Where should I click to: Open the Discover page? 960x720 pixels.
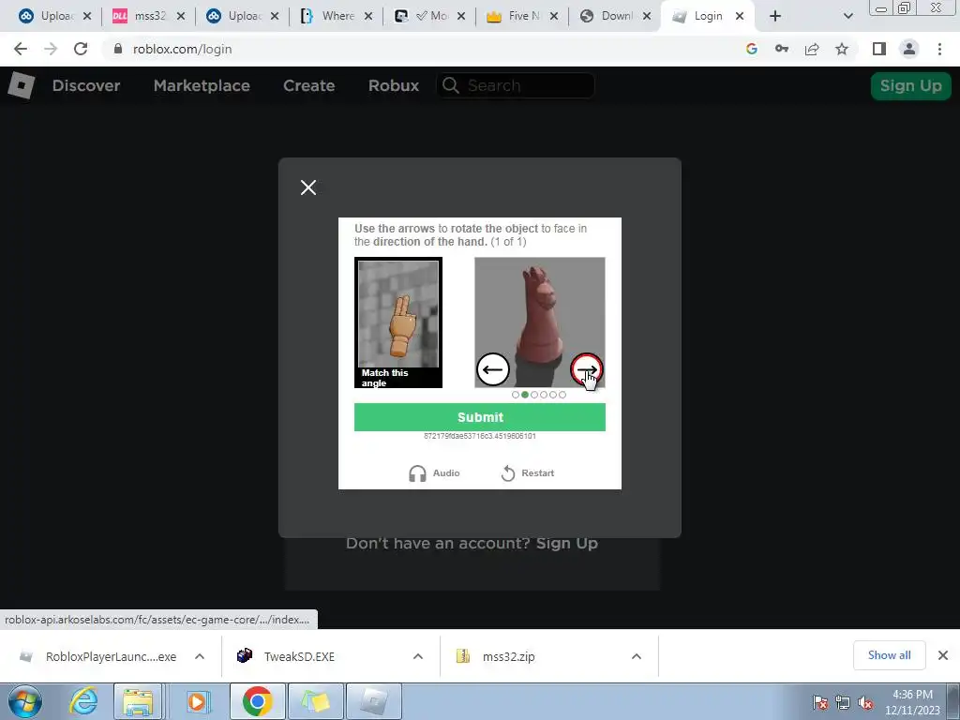point(86,85)
